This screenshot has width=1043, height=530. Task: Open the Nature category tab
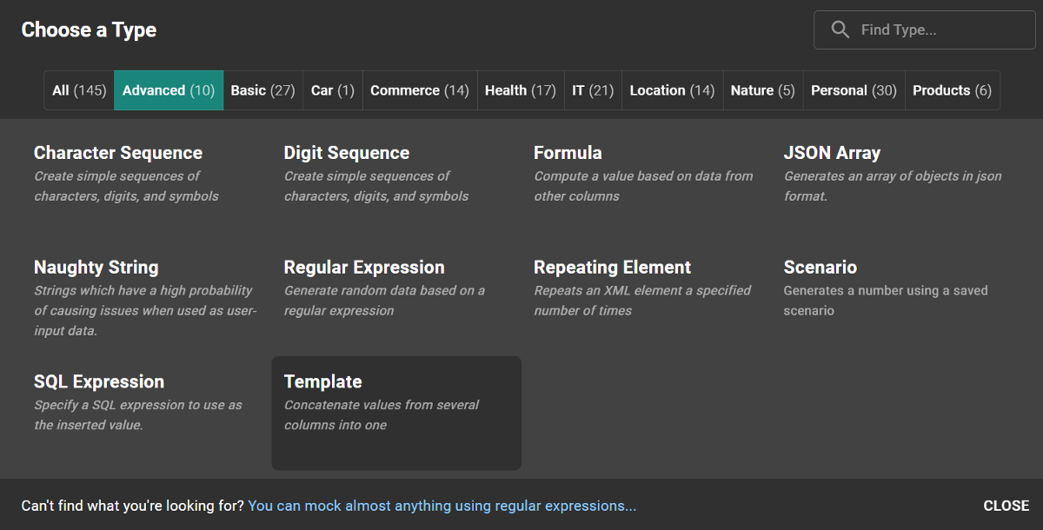click(x=762, y=90)
